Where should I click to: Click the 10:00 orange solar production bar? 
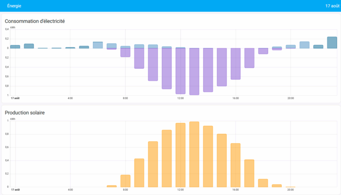click(153, 164)
